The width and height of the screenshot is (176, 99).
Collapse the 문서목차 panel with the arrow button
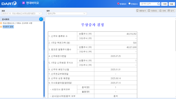pyautogui.click(x=41, y=19)
